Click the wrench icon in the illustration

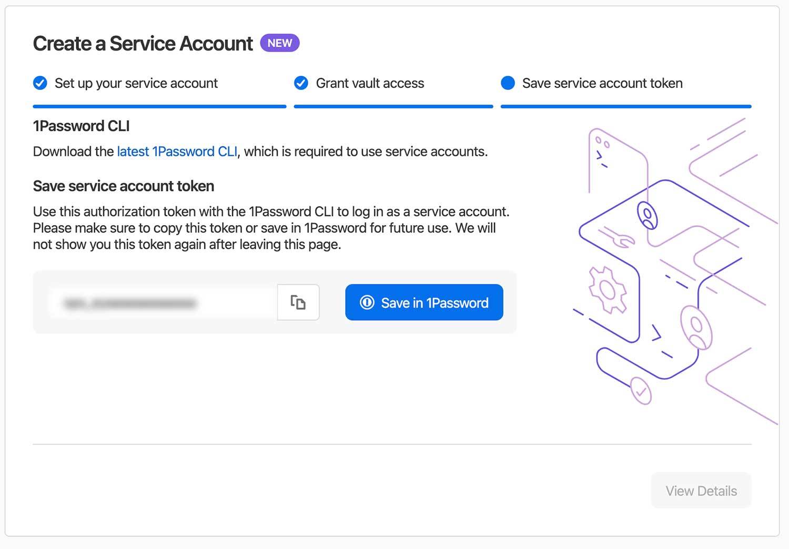tap(617, 237)
